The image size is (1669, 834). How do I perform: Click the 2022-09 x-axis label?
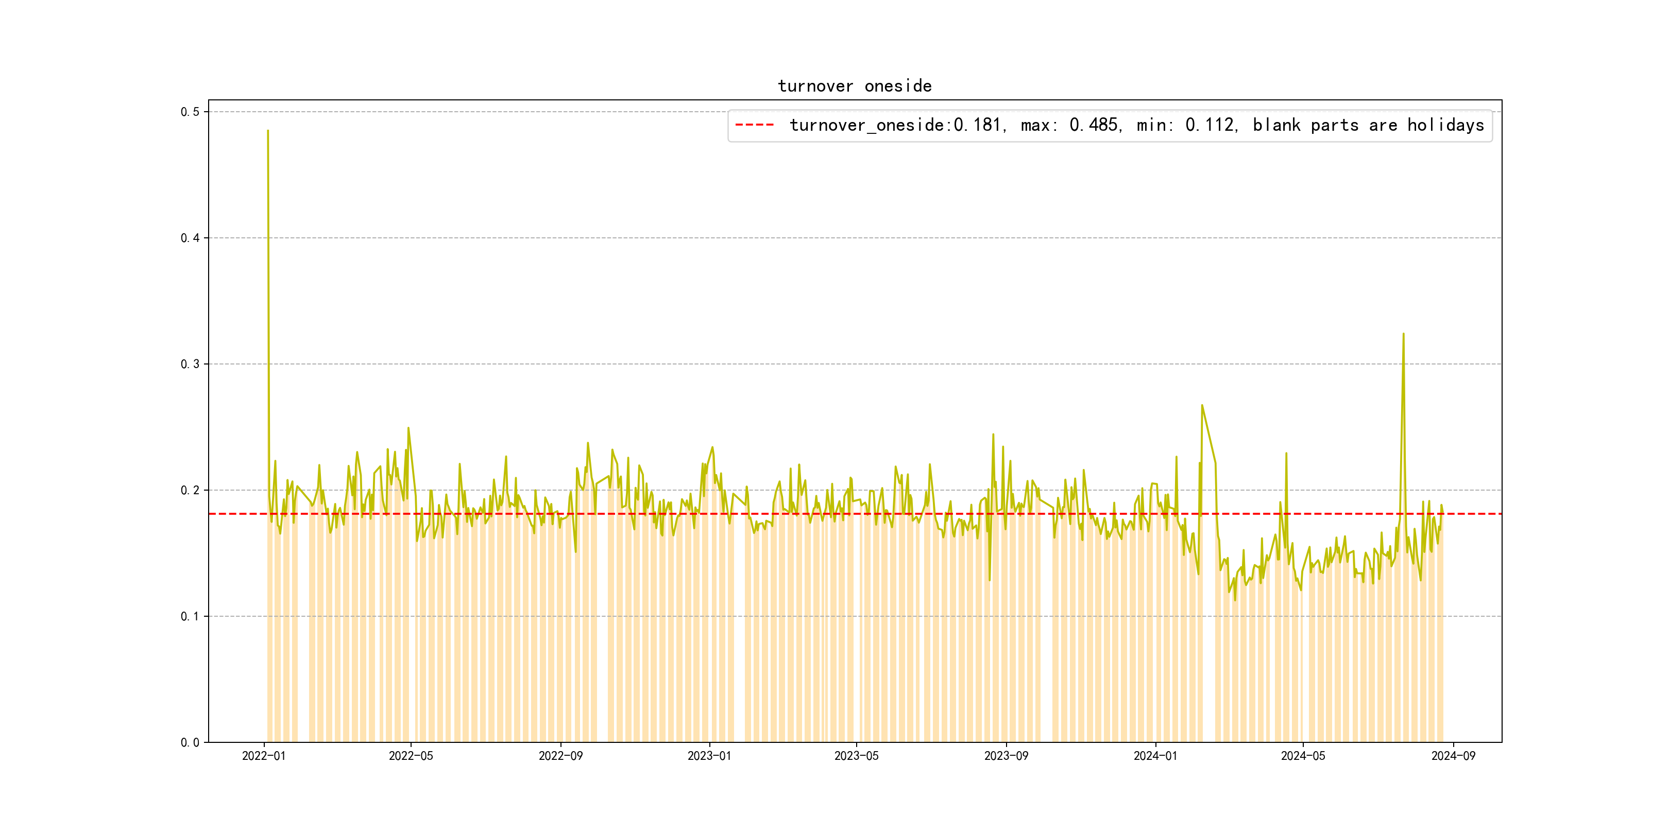coord(560,756)
